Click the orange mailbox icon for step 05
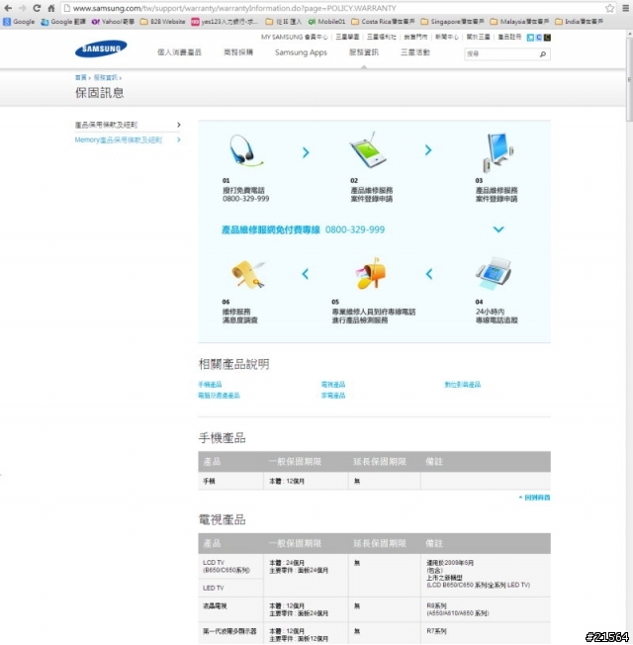 point(371,273)
